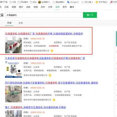117x117 pixels.
Task: Switch to the 视频 navigation tab
Action: tap(14, 7)
